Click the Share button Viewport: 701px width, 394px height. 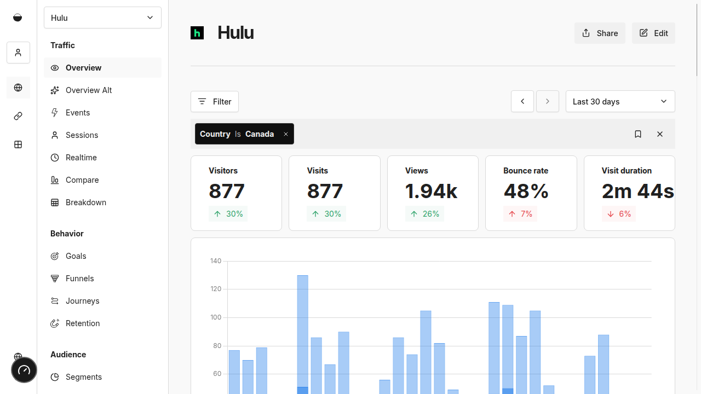point(600,33)
